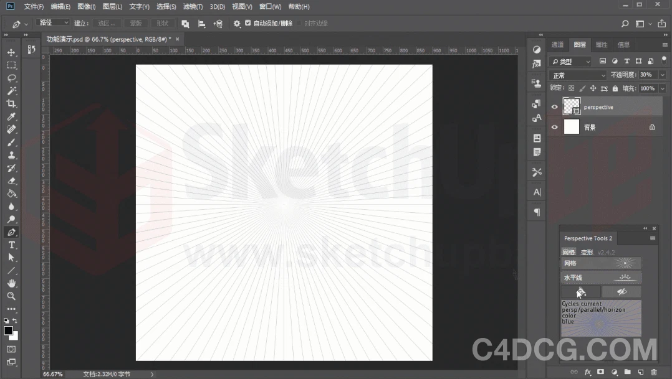Screen dimensions: 672x379
Task: Open the blend mode dropdown showing 正常
Action: [577, 75]
